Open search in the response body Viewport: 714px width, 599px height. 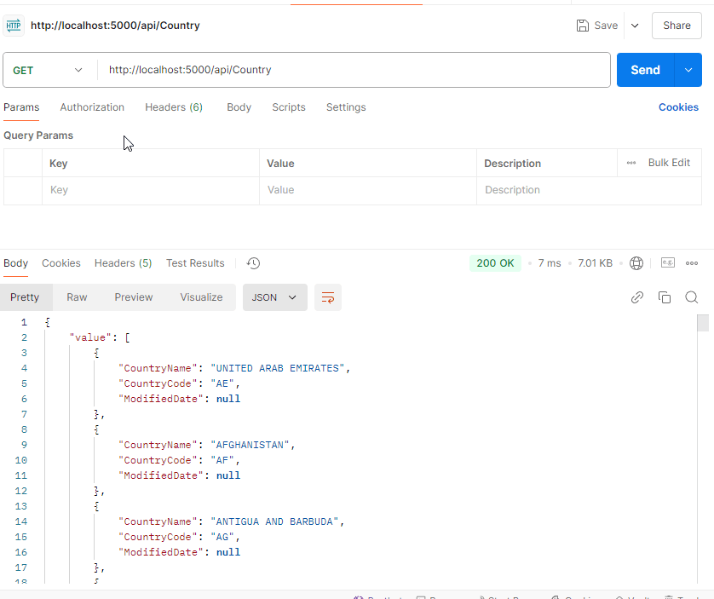[x=692, y=297]
